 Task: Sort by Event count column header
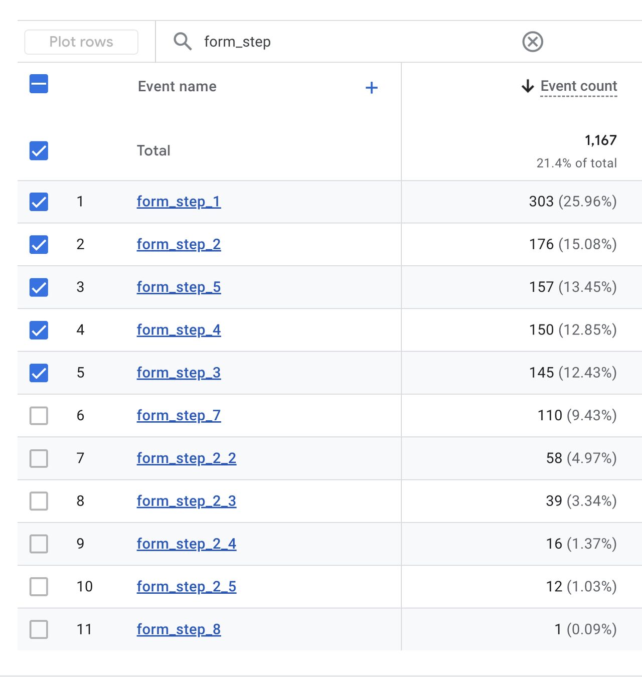578,86
